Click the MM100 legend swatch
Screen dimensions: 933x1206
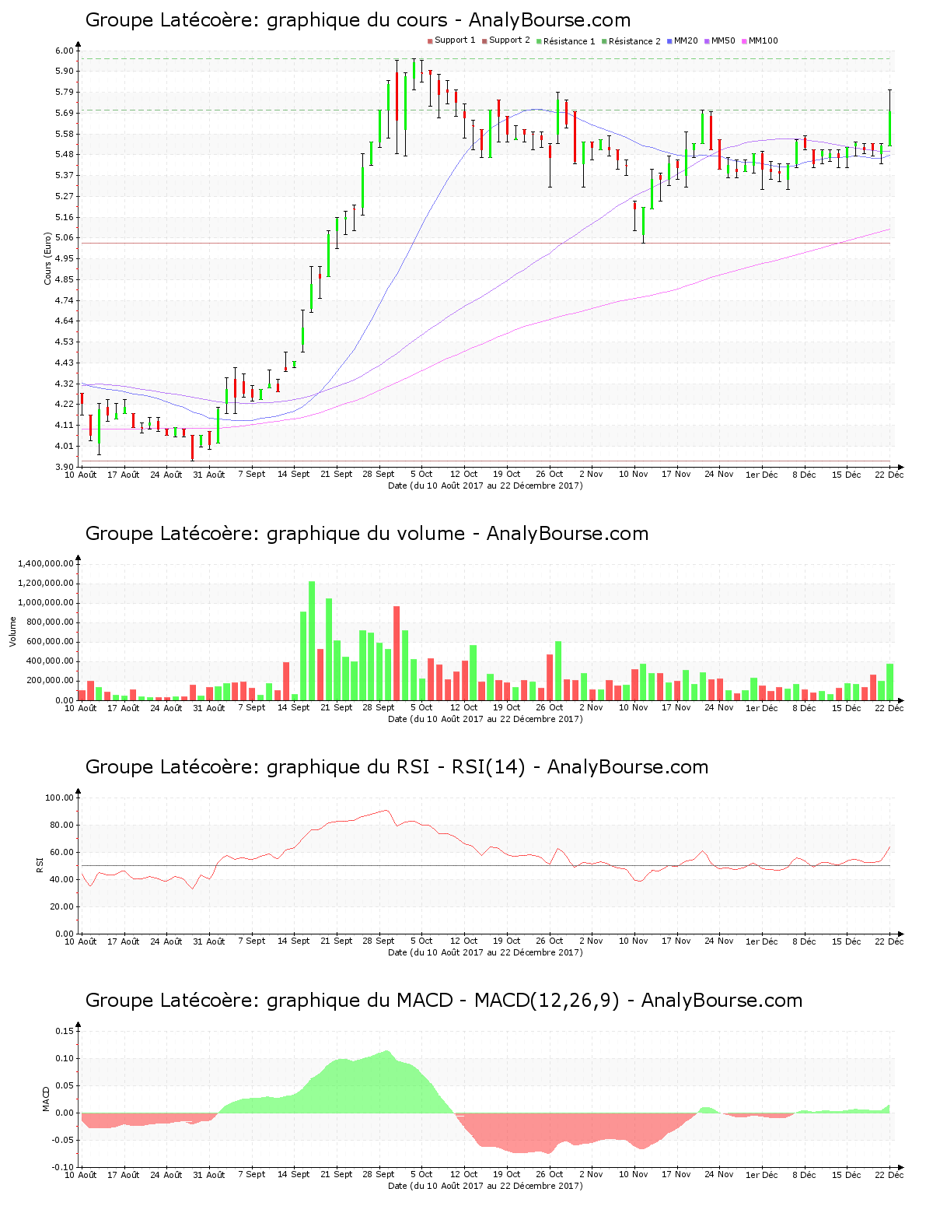click(744, 41)
